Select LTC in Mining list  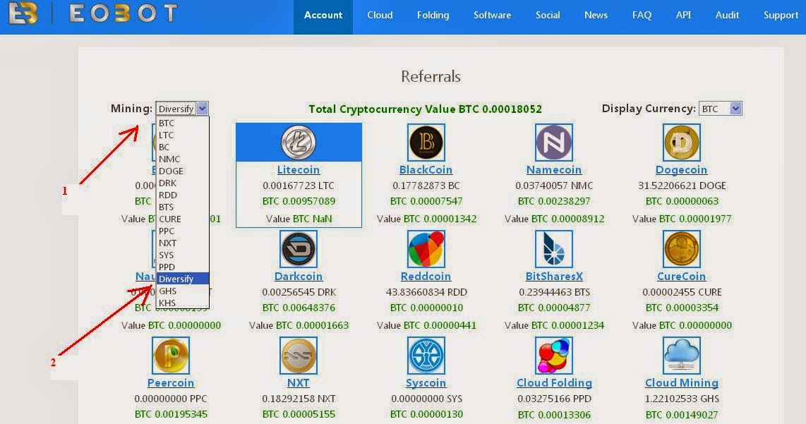pos(183,135)
